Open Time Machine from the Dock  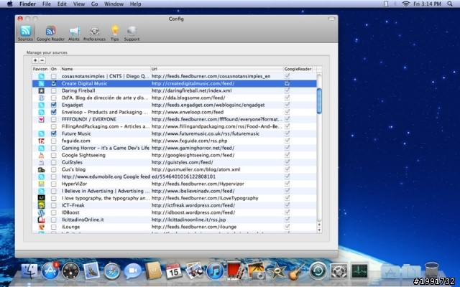tap(318, 271)
